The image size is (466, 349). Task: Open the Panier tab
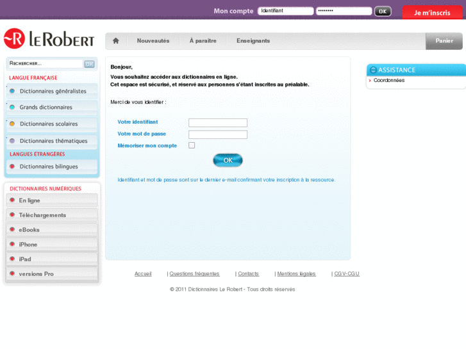coord(444,41)
